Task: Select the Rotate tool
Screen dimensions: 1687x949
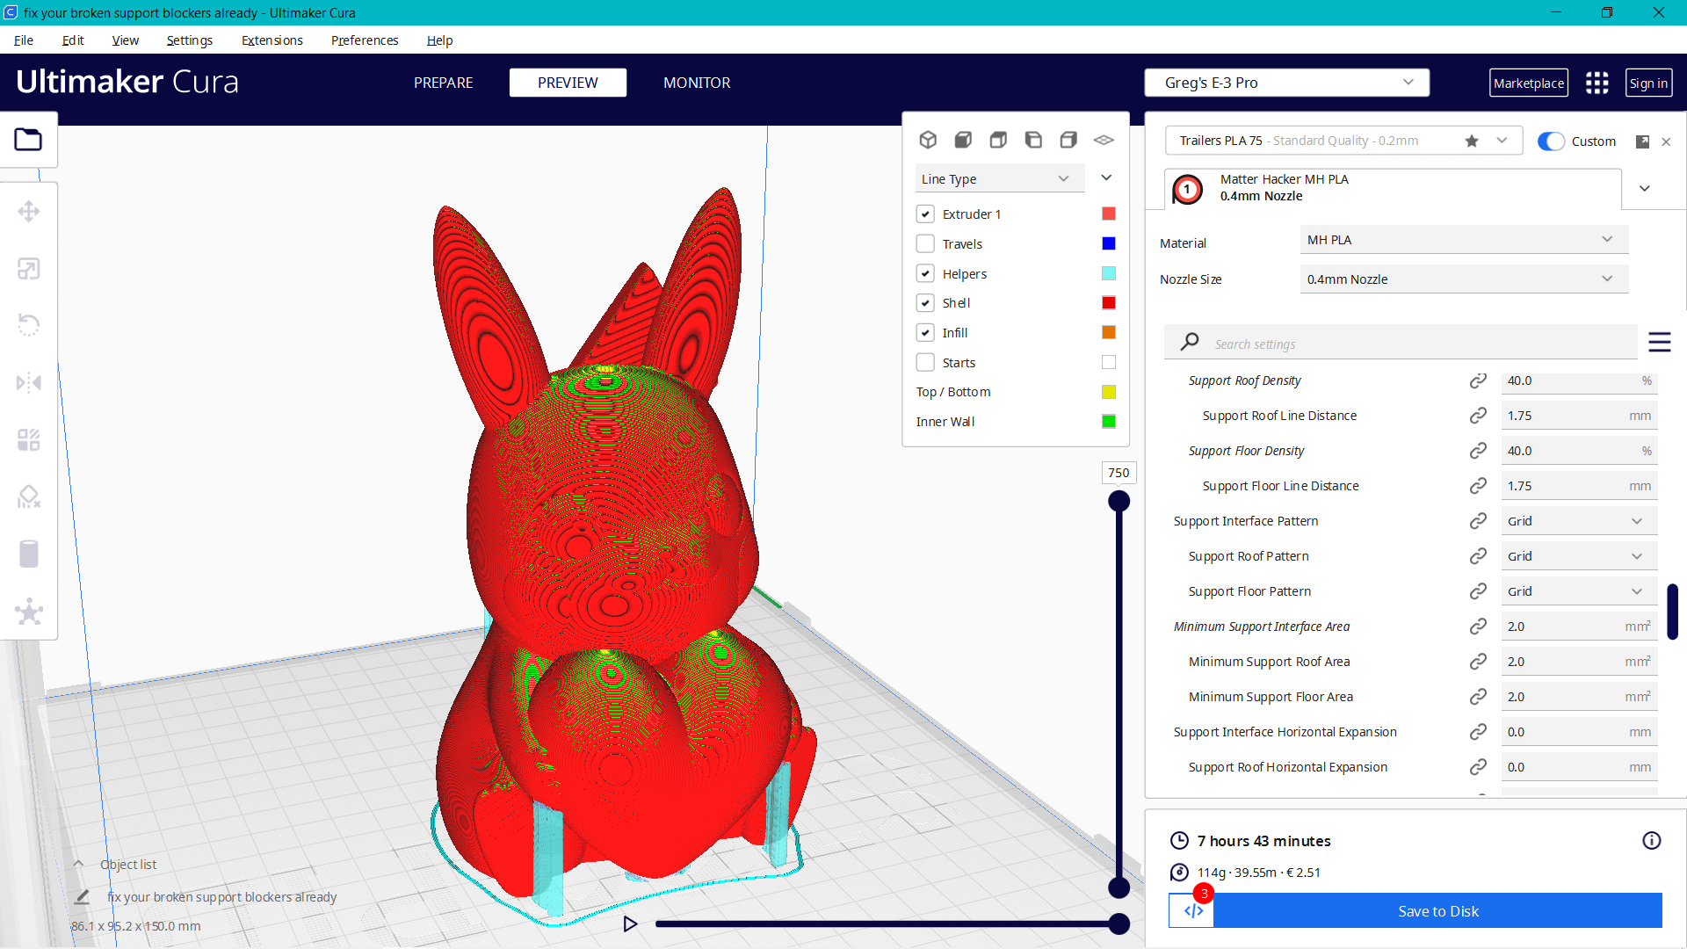Action: [x=29, y=325]
